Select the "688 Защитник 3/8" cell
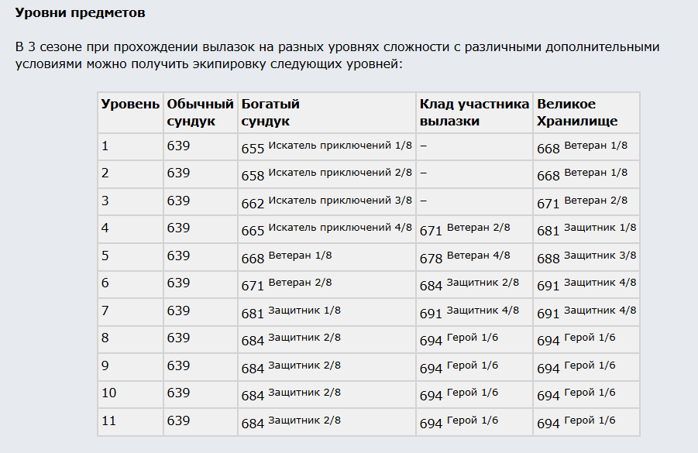 click(x=586, y=257)
